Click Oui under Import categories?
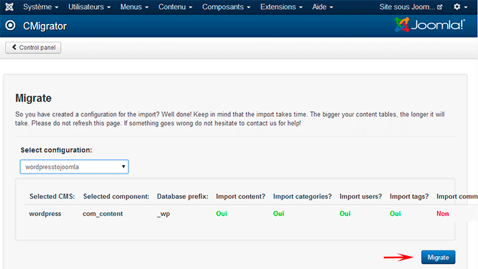This screenshot has width=478, height=269. click(279, 214)
